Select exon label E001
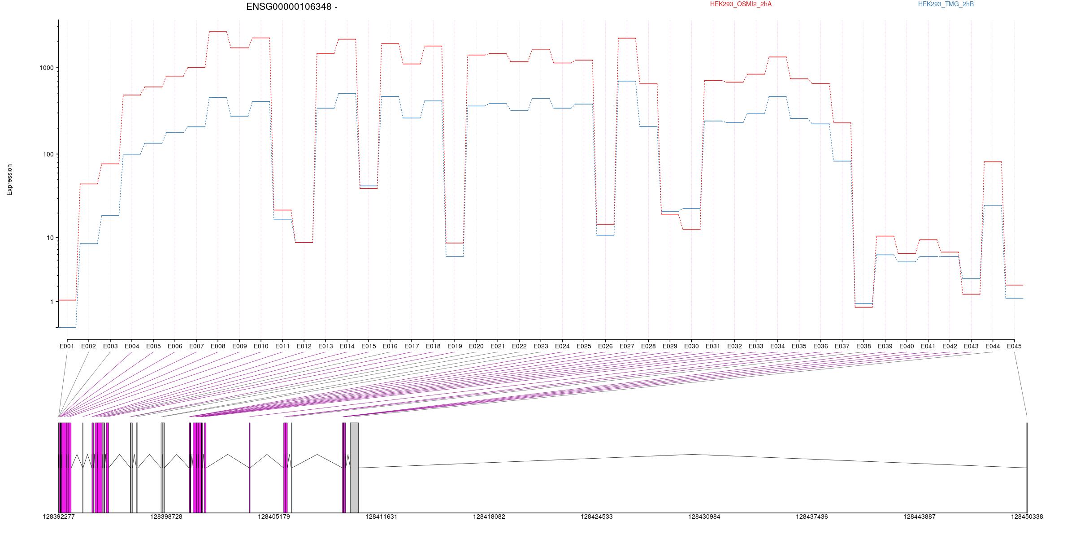This screenshot has height=538, width=1076. coord(67,346)
